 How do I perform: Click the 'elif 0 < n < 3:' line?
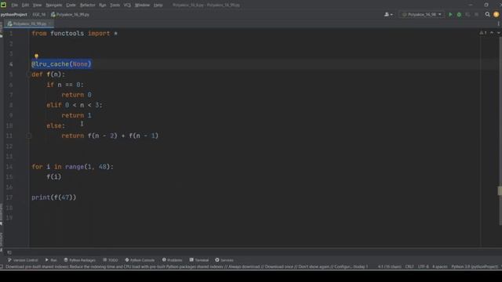coord(75,105)
